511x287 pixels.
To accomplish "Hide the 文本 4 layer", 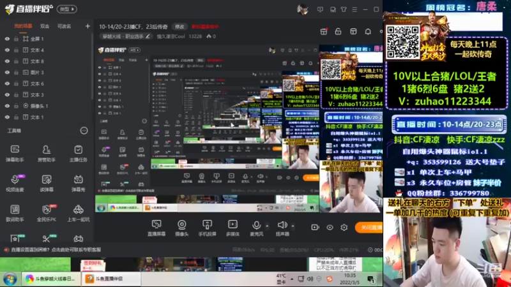I will pos(7,50).
